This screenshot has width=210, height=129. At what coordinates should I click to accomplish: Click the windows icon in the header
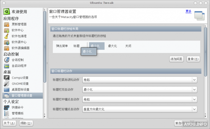(x=199, y=16)
